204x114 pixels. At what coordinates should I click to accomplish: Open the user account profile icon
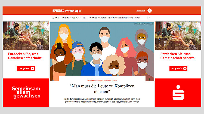(150, 11)
